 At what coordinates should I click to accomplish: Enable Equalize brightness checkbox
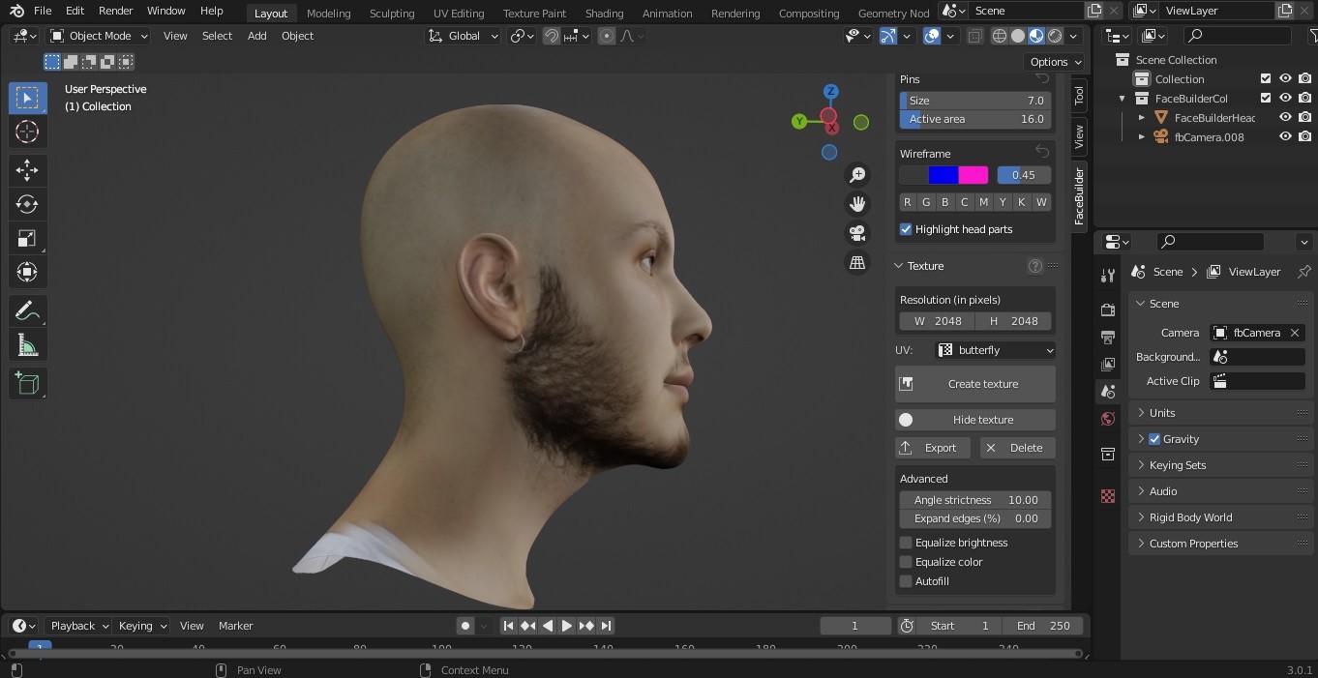(906, 543)
